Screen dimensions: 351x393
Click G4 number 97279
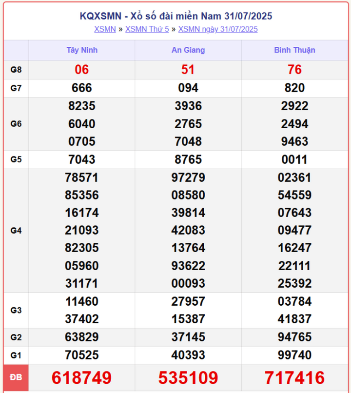coord(188,177)
